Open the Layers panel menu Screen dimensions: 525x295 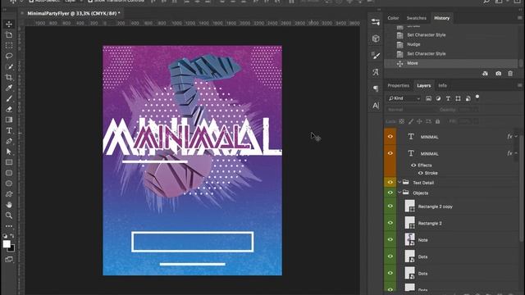[519, 85]
